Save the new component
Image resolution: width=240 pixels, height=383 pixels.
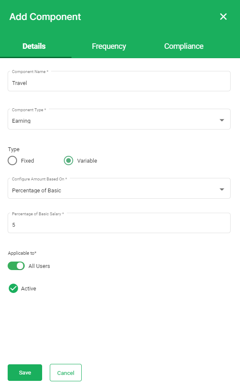click(25, 372)
